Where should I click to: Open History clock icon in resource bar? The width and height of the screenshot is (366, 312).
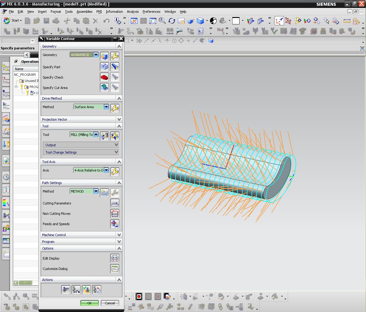click(6, 177)
